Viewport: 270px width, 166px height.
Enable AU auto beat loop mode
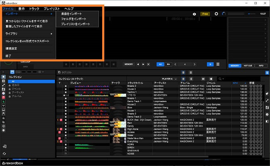pyautogui.click(x=160, y=64)
